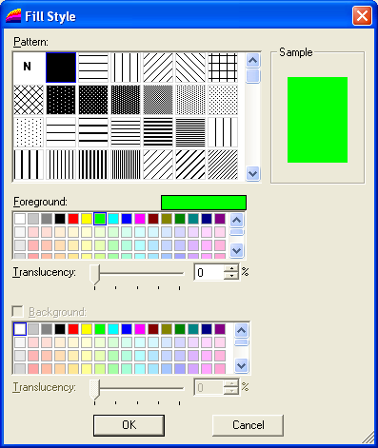Select the top-row backward diagonal lines pattern
378x448 pixels.
[x=190, y=68]
